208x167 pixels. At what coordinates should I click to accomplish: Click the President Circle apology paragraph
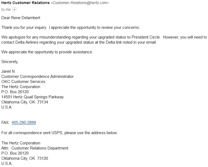104,40
